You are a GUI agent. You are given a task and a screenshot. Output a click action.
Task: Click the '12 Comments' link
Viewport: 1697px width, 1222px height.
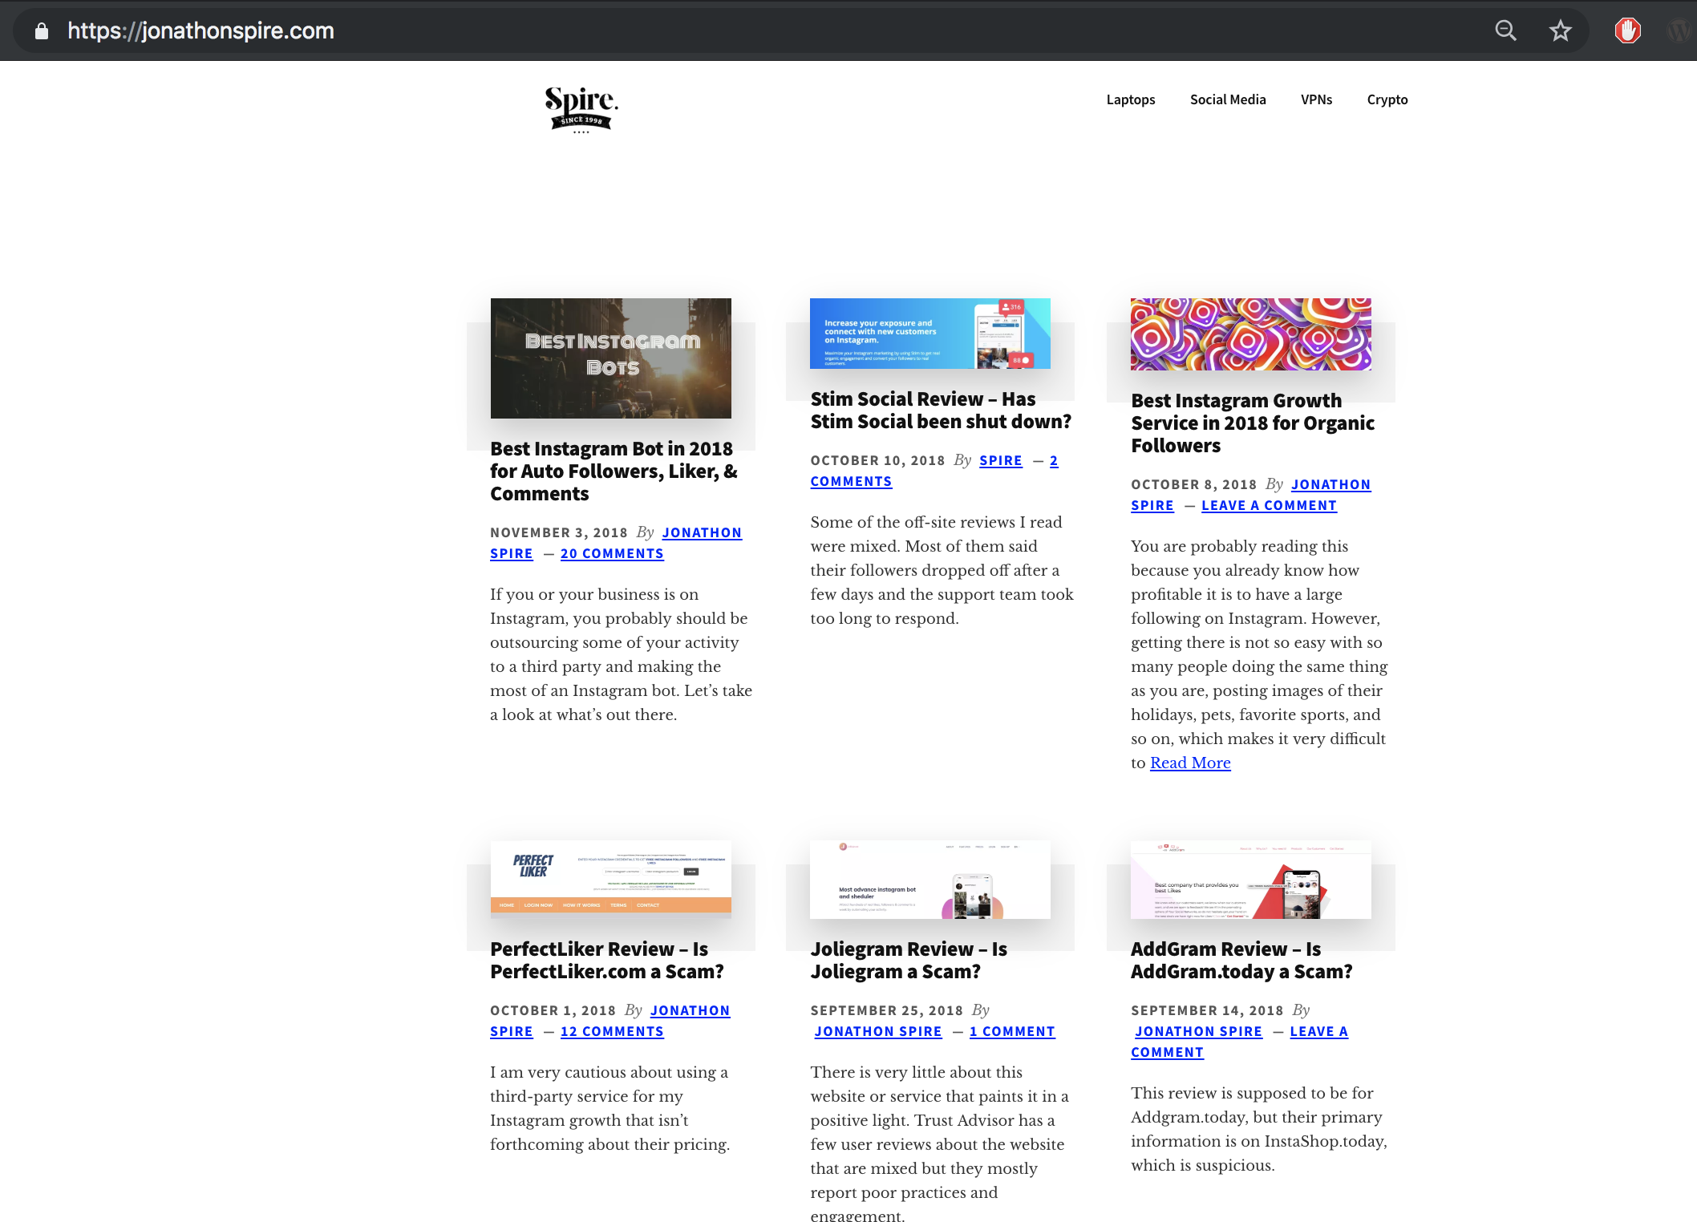point(612,1031)
